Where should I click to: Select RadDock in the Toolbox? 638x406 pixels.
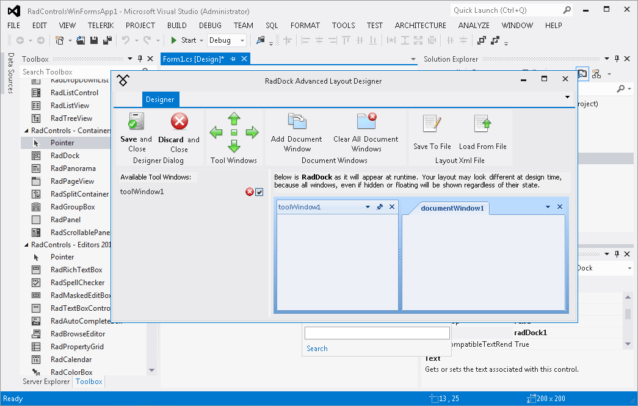[x=65, y=156]
